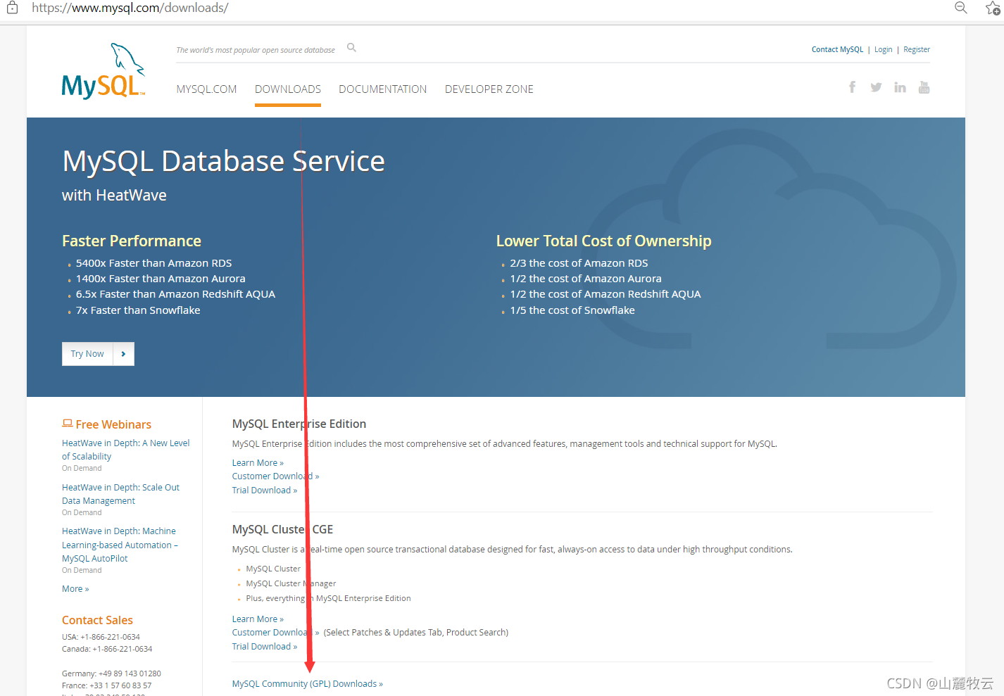Click the Try Now button
Viewport: 1004px width, 696px height.
(98, 354)
